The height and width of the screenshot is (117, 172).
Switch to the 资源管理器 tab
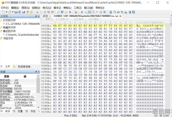(x=22, y=66)
